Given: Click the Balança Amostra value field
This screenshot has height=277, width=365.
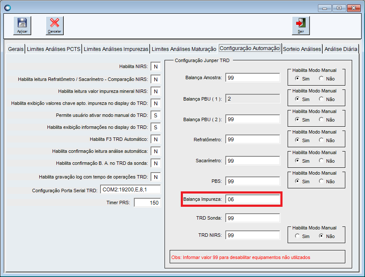Looking at the screenshot, I should pyautogui.click(x=253, y=77).
